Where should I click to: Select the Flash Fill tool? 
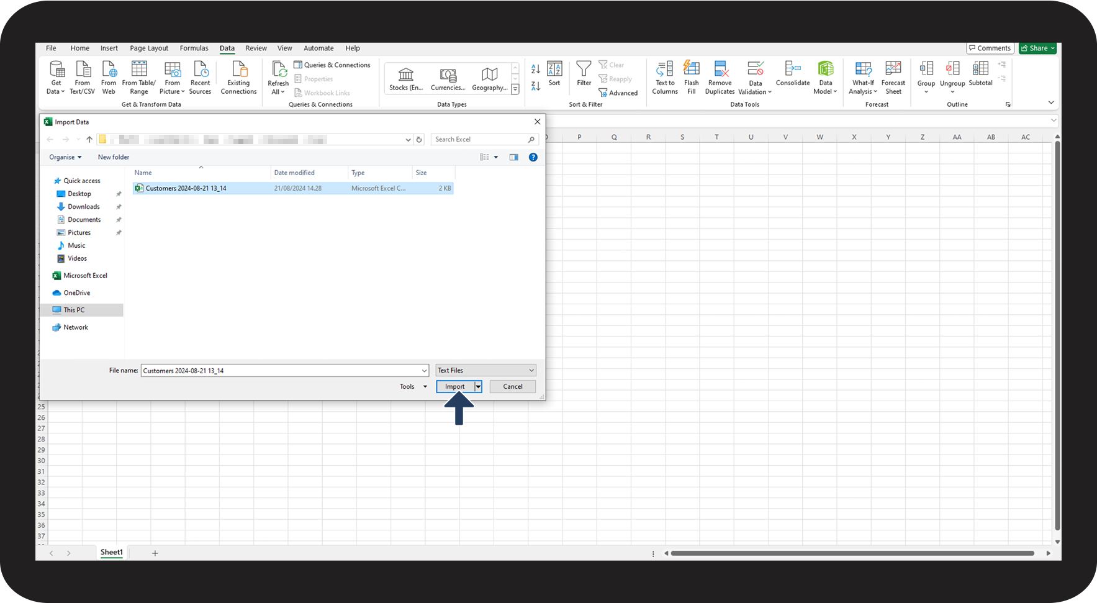pos(691,77)
